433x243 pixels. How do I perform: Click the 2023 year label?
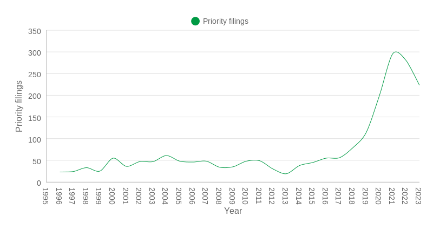[419, 196]
